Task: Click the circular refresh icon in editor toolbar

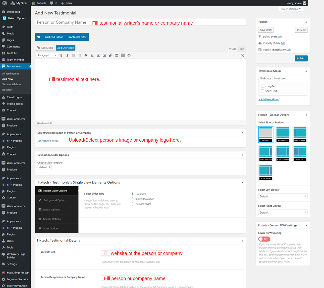Action: pos(129,55)
